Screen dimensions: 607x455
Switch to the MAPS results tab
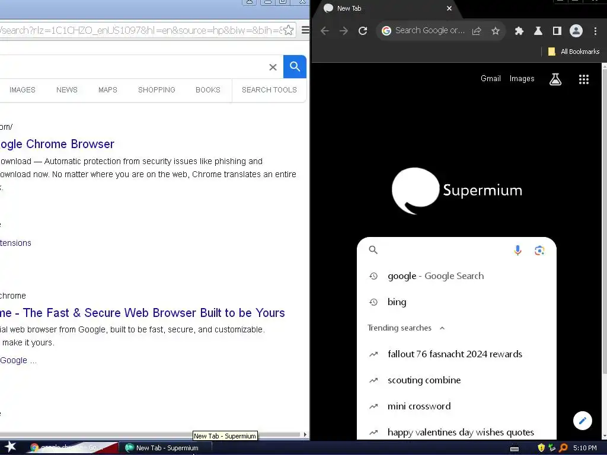[x=108, y=90]
